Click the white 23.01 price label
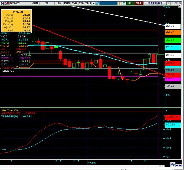This screenshot has width=184, height=170. coord(173,26)
